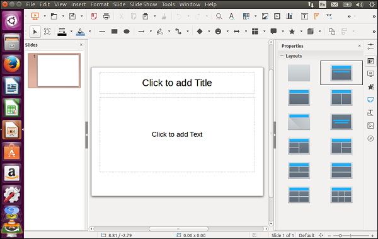Export directly as PDF icon

94,16
